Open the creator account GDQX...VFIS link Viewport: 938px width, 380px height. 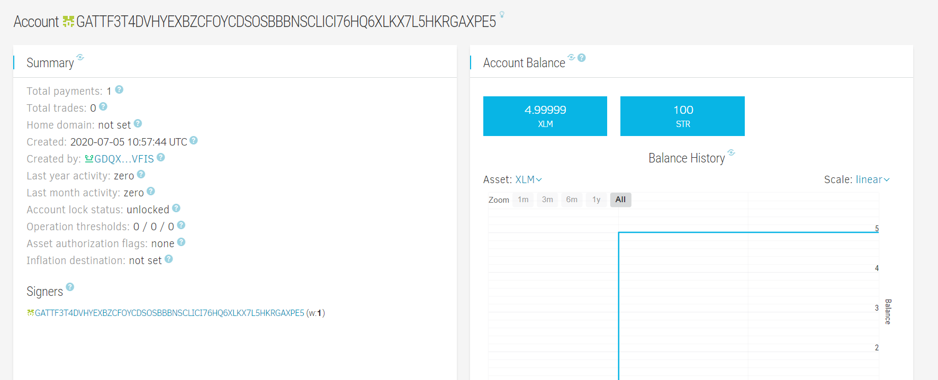click(124, 159)
